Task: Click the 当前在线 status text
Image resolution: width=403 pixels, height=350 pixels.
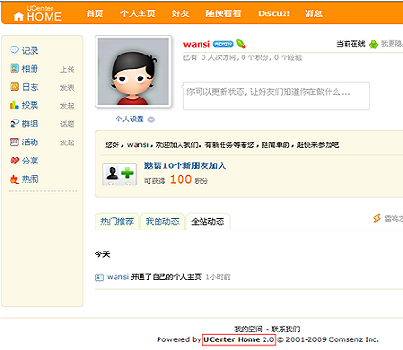Action: coord(350,44)
